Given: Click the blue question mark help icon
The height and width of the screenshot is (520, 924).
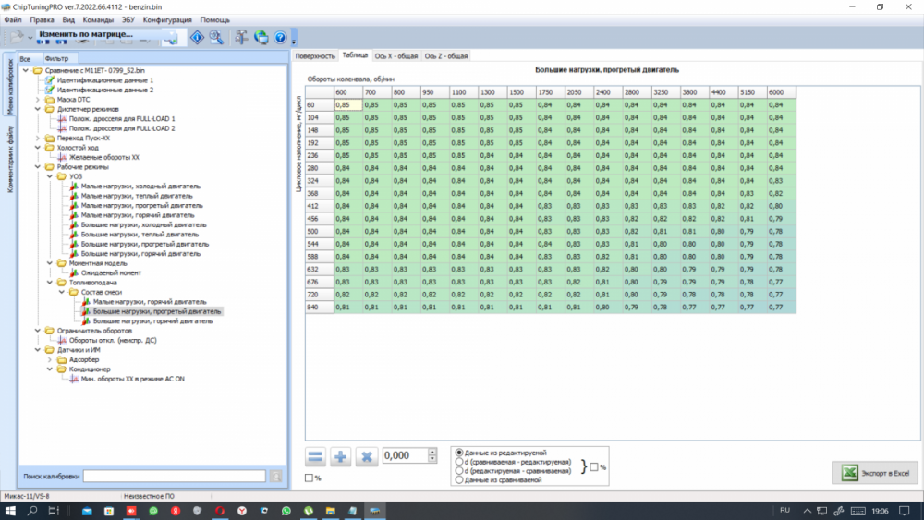Looking at the screenshot, I should click(280, 38).
